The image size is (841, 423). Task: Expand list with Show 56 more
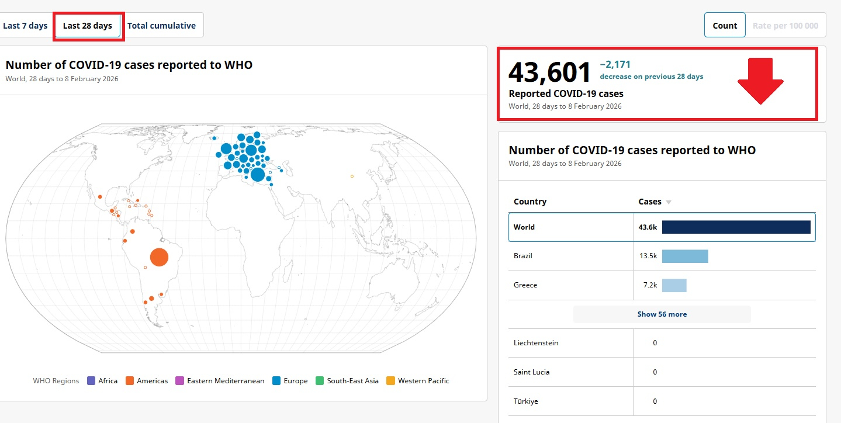pyautogui.click(x=662, y=314)
